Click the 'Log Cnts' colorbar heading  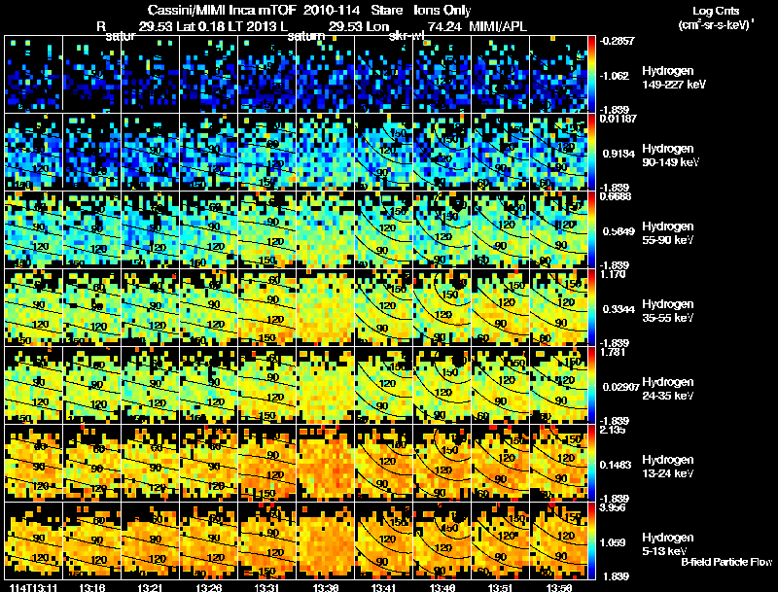click(716, 11)
